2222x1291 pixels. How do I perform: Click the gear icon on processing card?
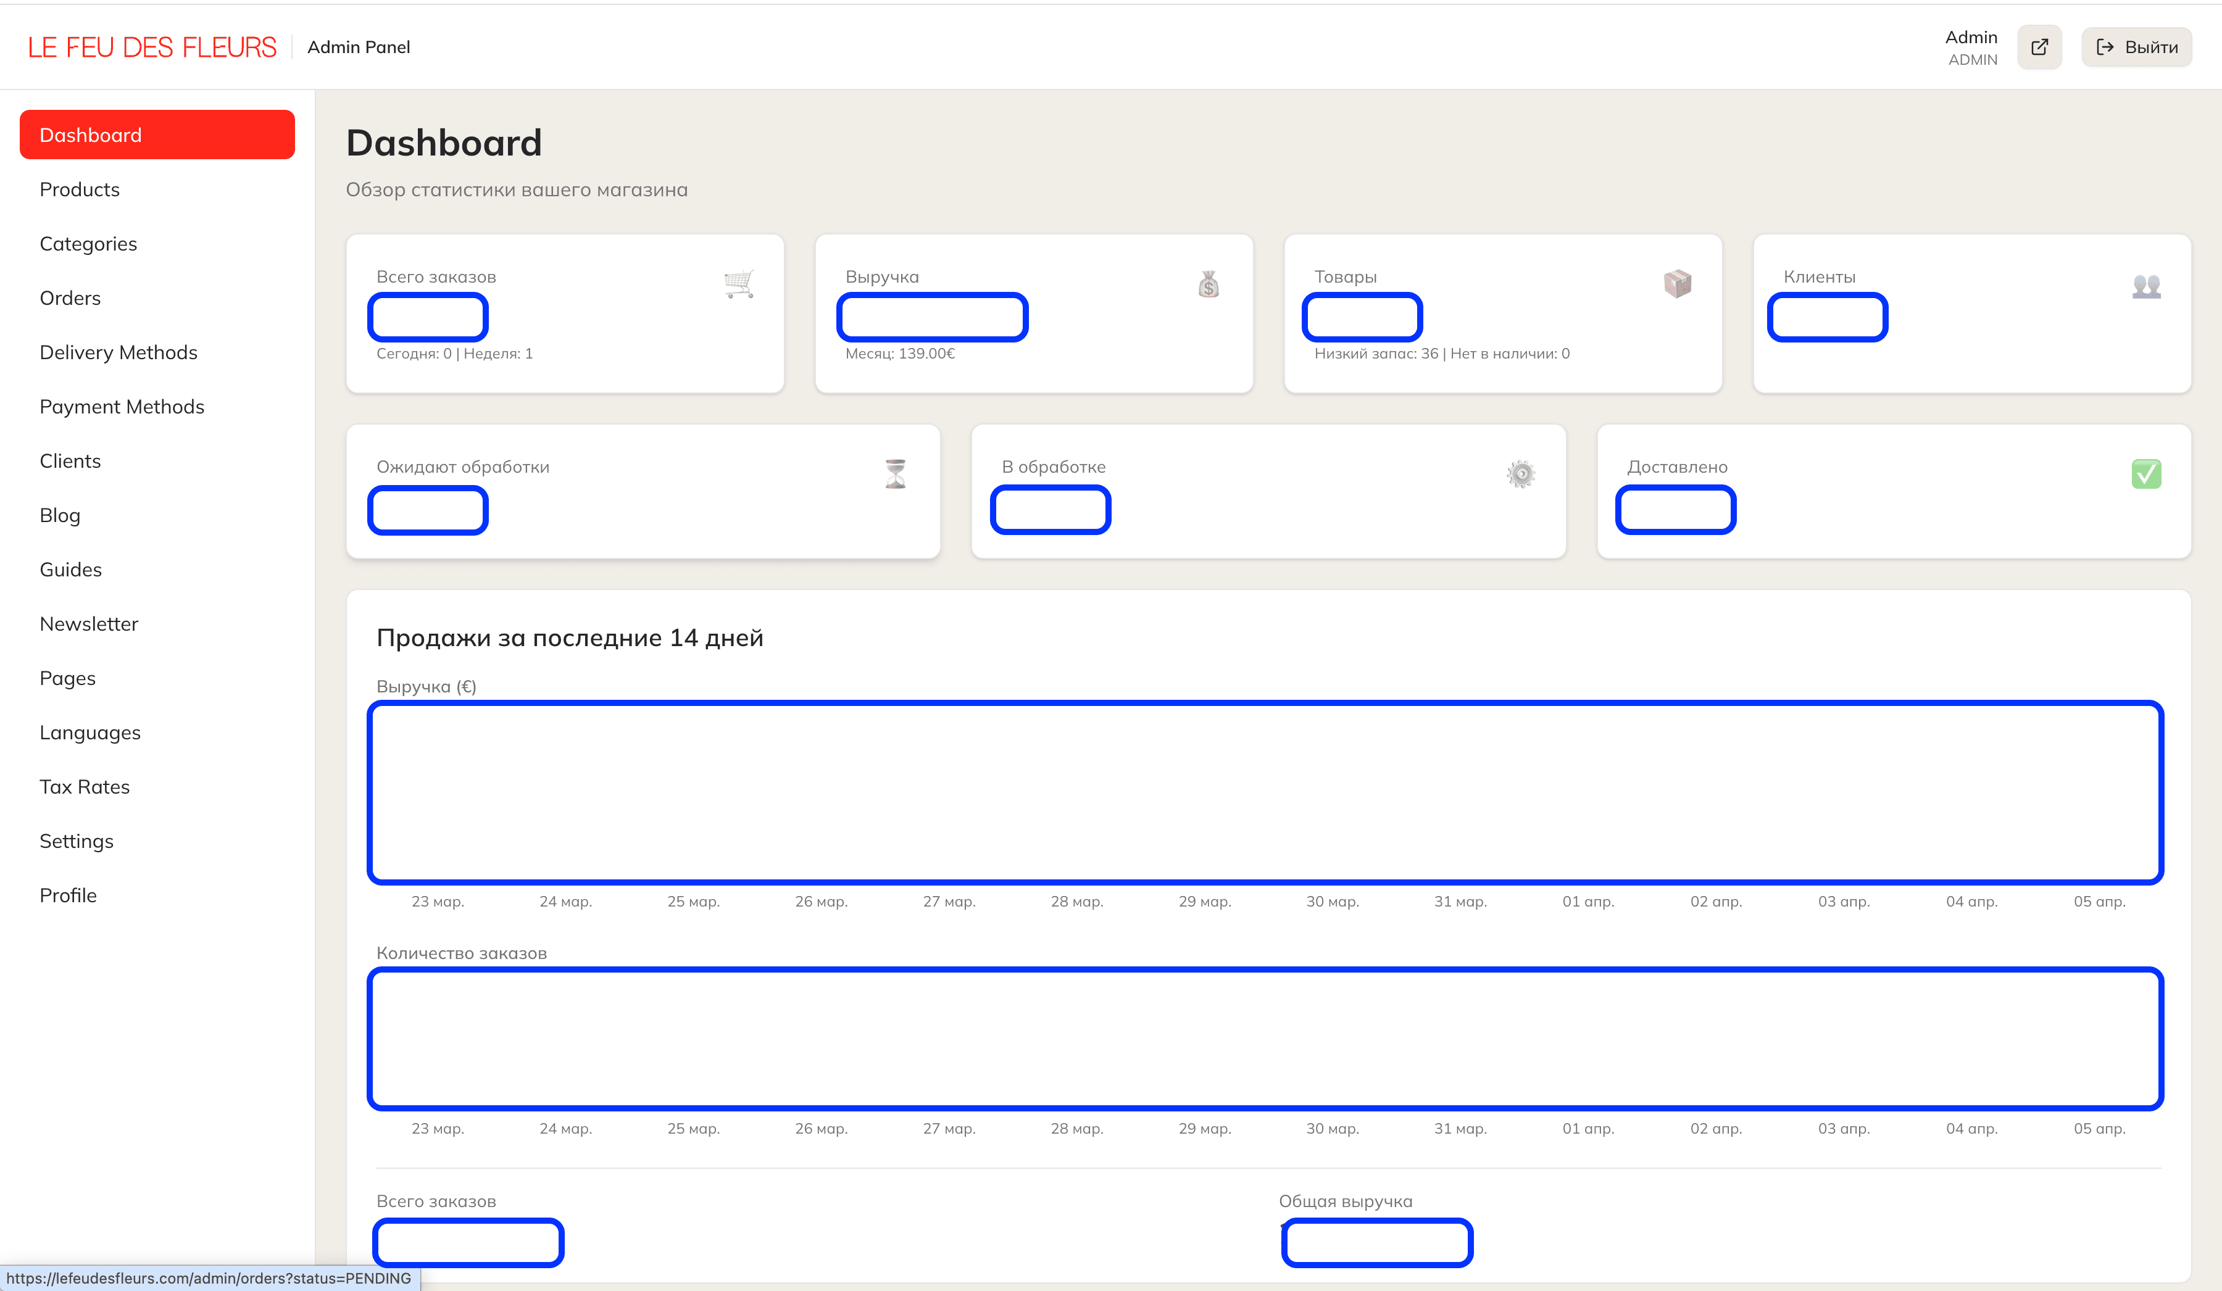click(x=1520, y=473)
